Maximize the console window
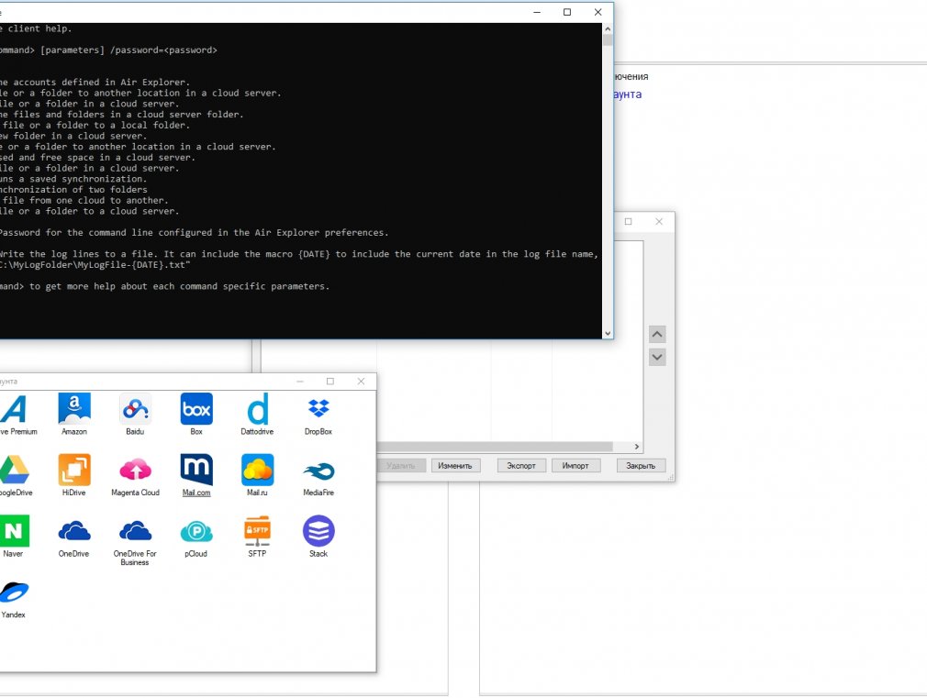This screenshot has height=698, width=927. 567,12
